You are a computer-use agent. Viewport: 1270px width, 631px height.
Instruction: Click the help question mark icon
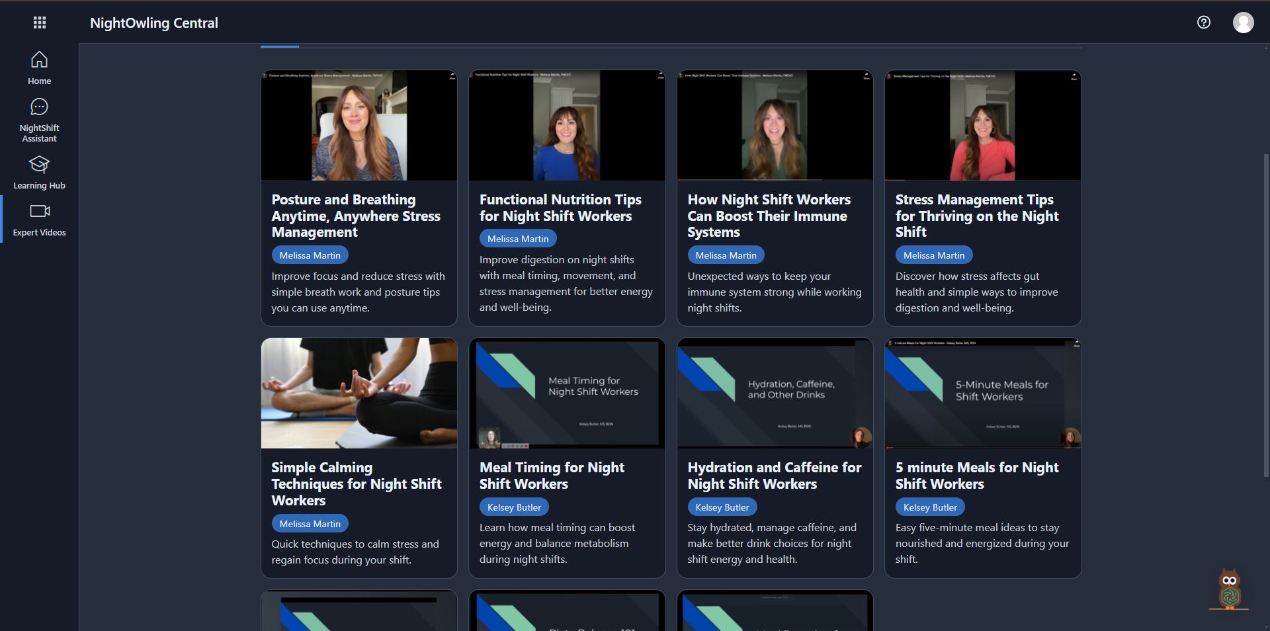pyautogui.click(x=1204, y=22)
